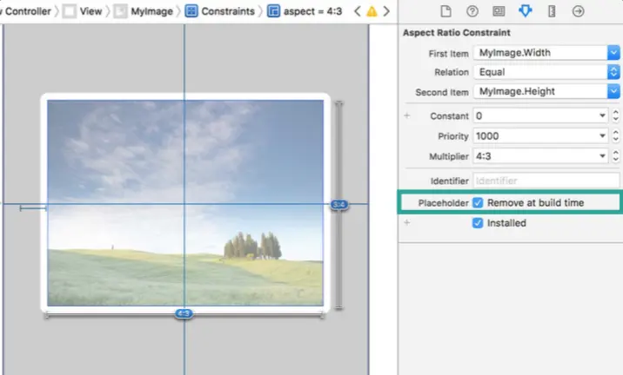Open the Size inspector ruler tab
Image resolution: width=623 pixels, height=375 pixels.
point(552,11)
